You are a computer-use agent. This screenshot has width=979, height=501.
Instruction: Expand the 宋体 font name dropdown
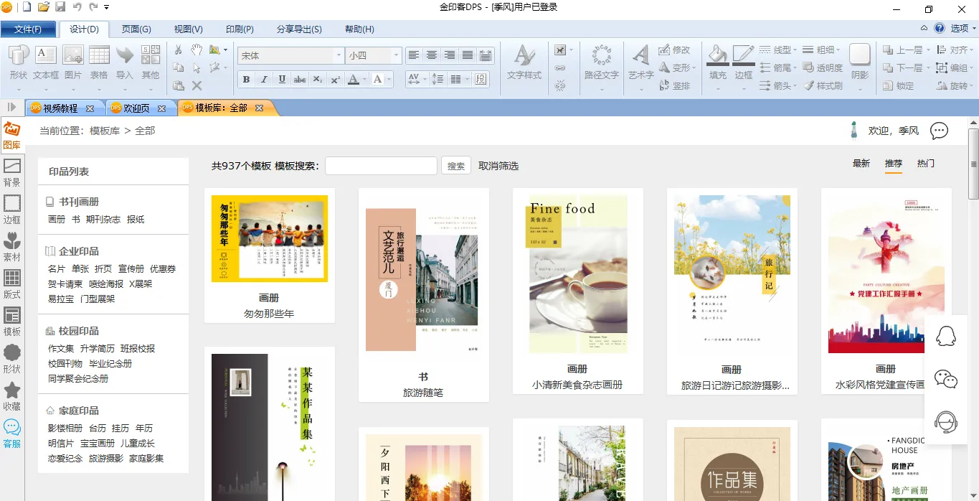339,55
